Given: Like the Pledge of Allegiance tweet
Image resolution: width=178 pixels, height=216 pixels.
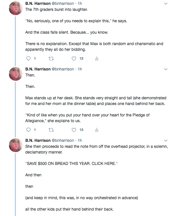Looking at the screenshot, I should point(74,130).
